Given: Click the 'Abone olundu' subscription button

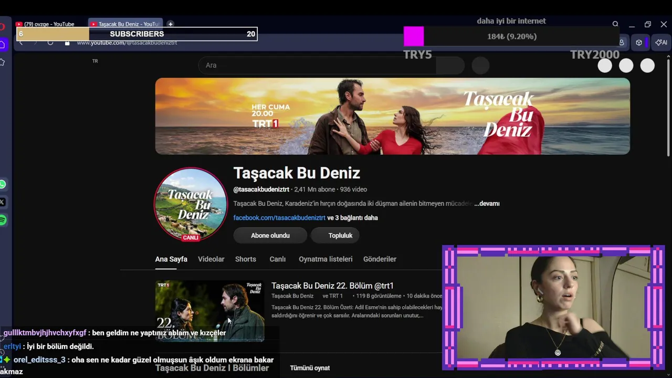Looking at the screenshot, I should tap(270, 236).
